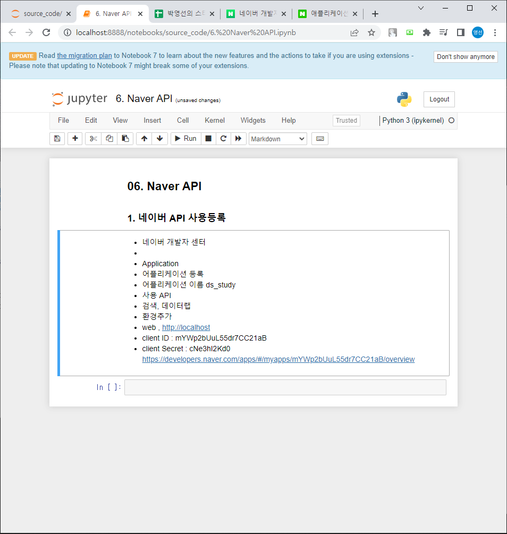The height and width of the screenshot is (534, 507).
Task: Click the client ID line text
Action: click(204, 338)
